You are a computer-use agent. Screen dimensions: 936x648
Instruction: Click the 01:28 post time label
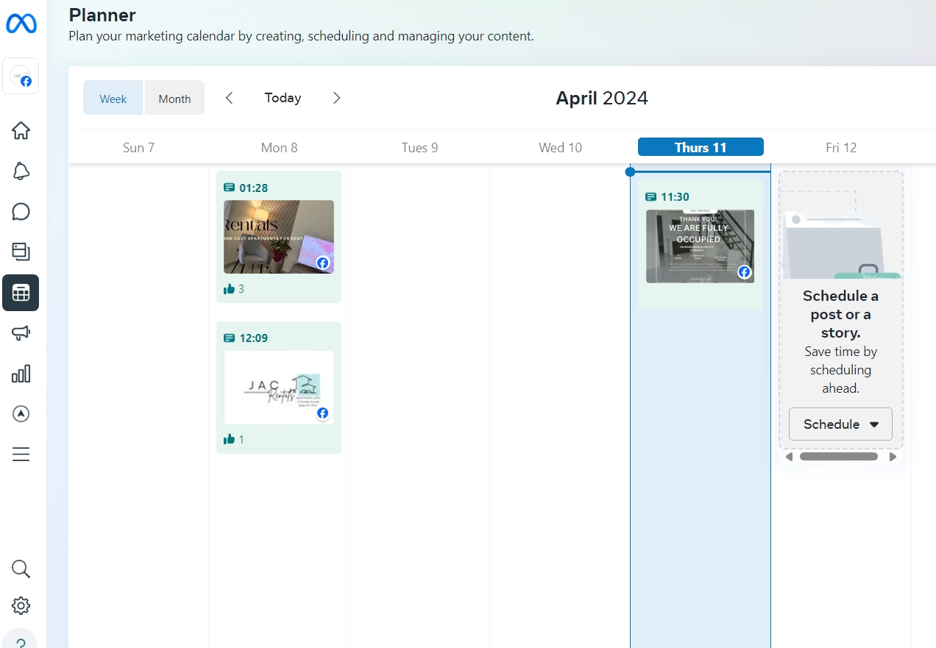point(253,188)
